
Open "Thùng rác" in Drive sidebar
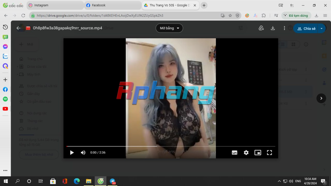tap(35, 121)
